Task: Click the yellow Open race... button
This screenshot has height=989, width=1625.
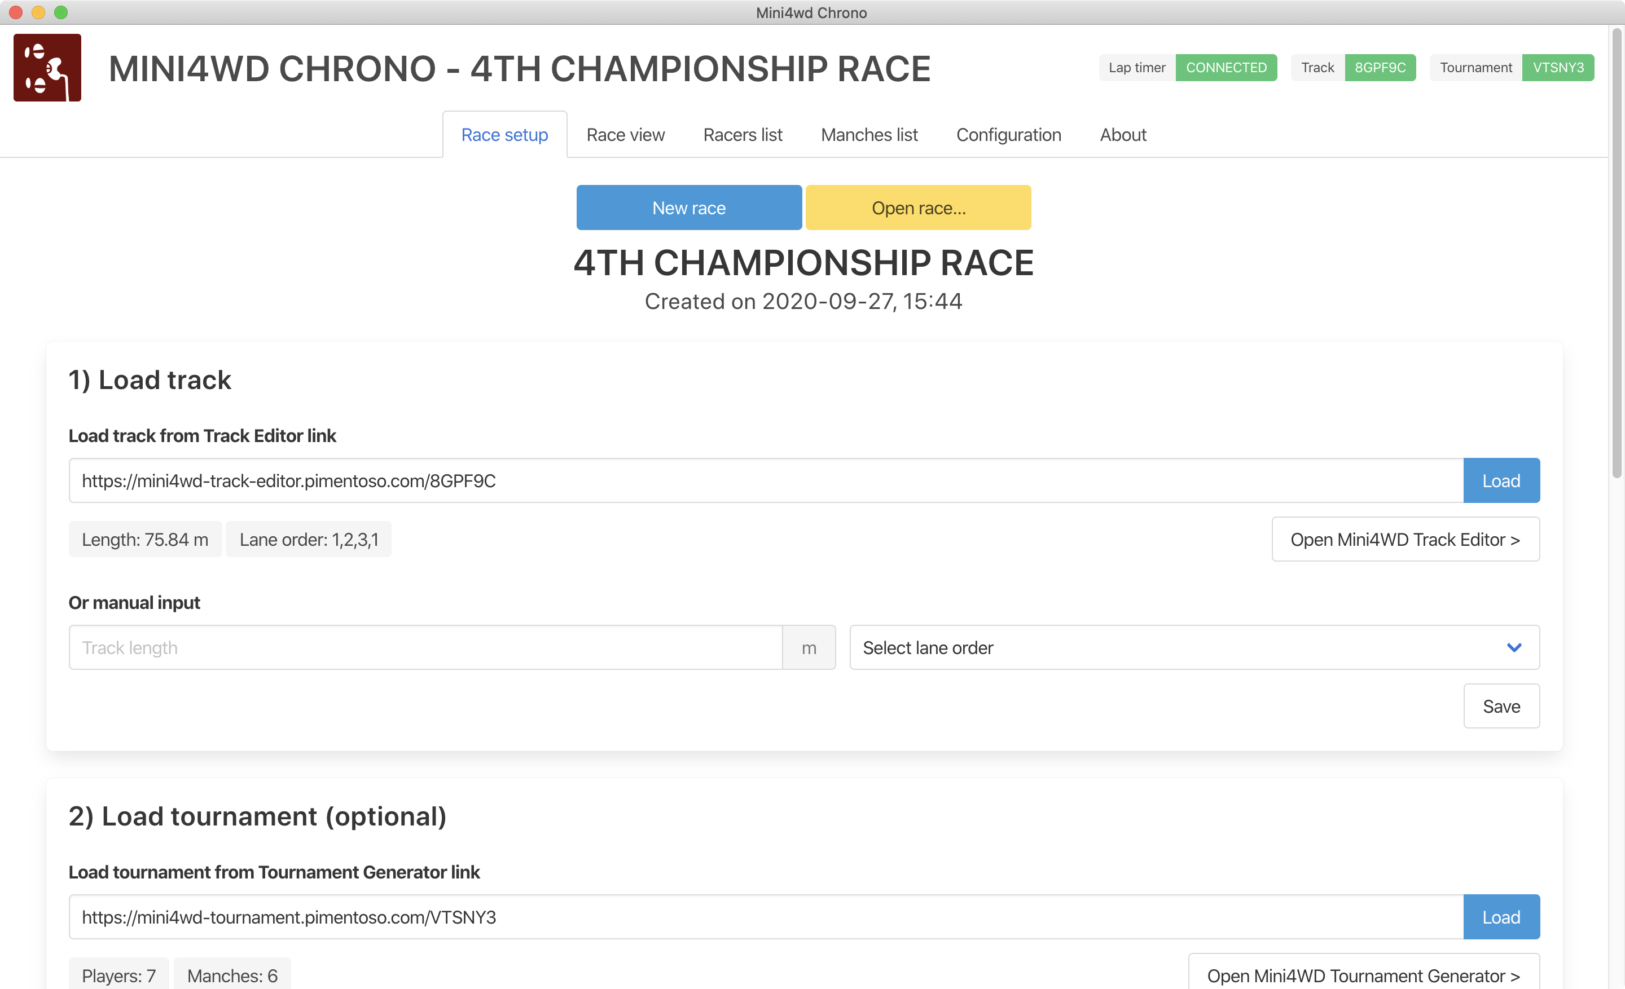Action: 918,208
